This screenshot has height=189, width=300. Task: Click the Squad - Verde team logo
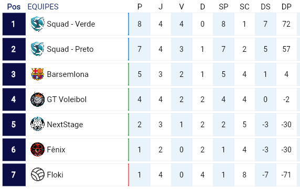(38, 24)
